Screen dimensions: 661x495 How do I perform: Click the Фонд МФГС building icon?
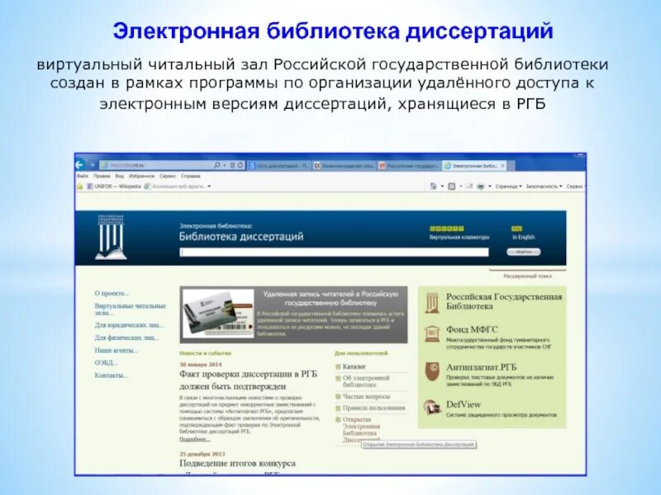(432, 333)
